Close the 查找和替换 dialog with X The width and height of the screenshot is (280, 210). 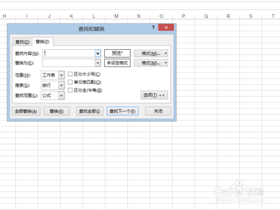(166, 27)
